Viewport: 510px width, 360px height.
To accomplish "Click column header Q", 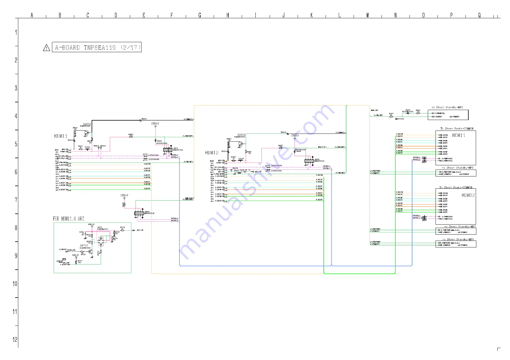I will 479,15.
